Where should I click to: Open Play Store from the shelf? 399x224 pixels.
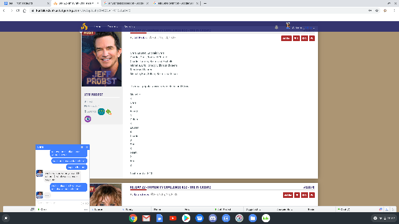coord(186,218)
